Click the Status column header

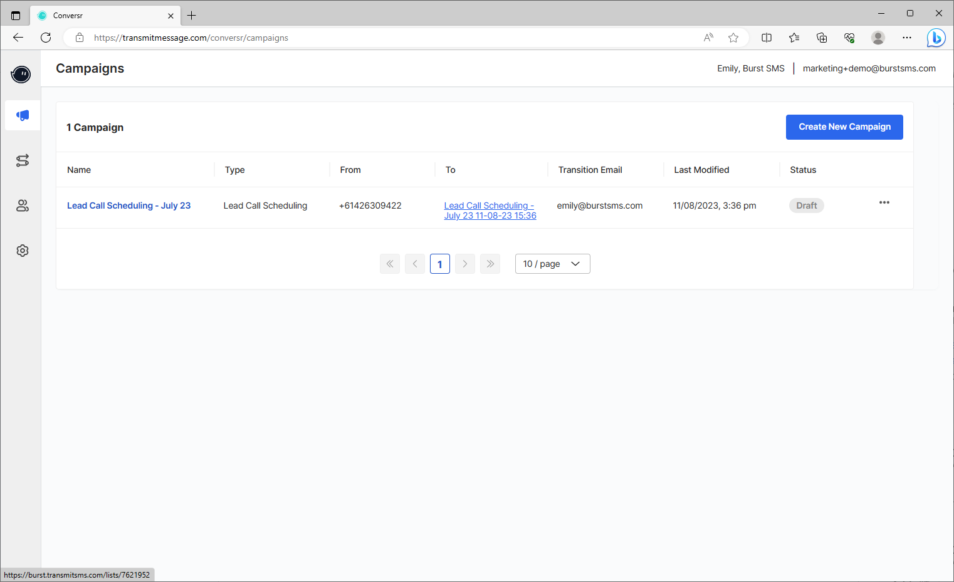tap(803, 170)
